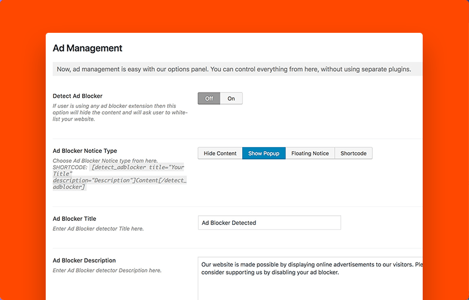Select Floating Notice option
The width and height of the screenshot is (469, 300).
pyautogui.click(x=310, y=154)
